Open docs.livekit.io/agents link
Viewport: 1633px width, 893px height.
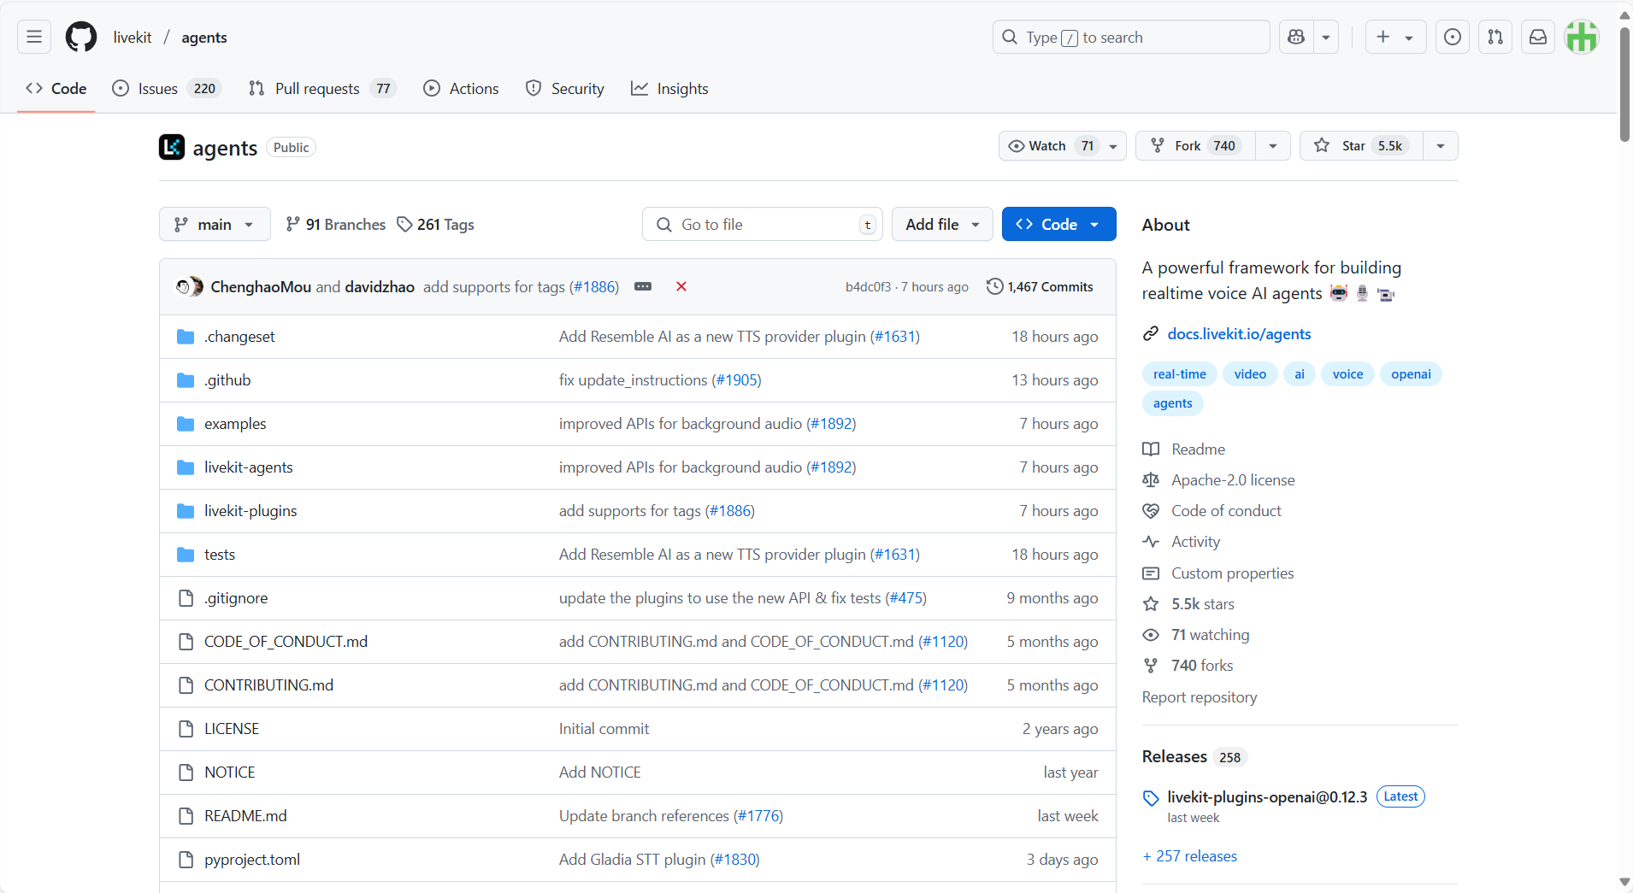click(1239, 334)
